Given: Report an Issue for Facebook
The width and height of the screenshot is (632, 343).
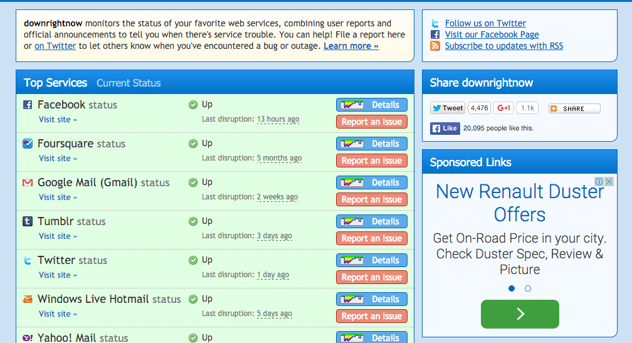Looking at the screenshot, I should pos(372,122).
